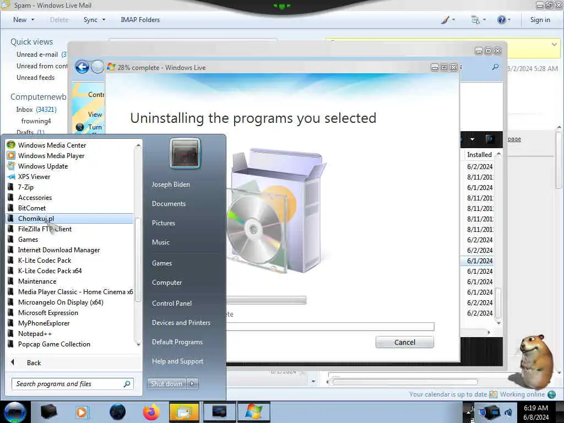Expand the Internet Download Manager folder
The width and height of the screenshot is (564, 423).
(x=58, y=250)
